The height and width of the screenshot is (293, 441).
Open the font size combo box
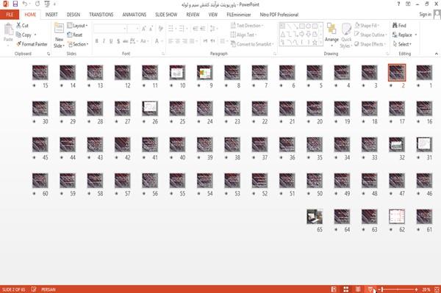(133, 29)
